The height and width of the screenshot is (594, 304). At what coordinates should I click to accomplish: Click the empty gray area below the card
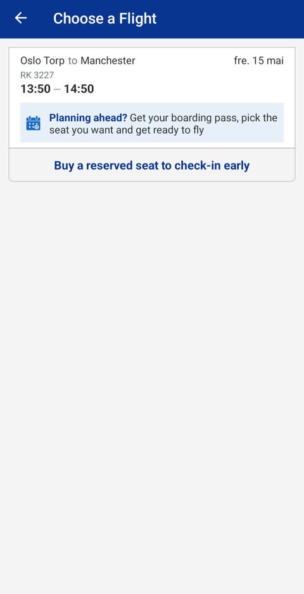152,379
